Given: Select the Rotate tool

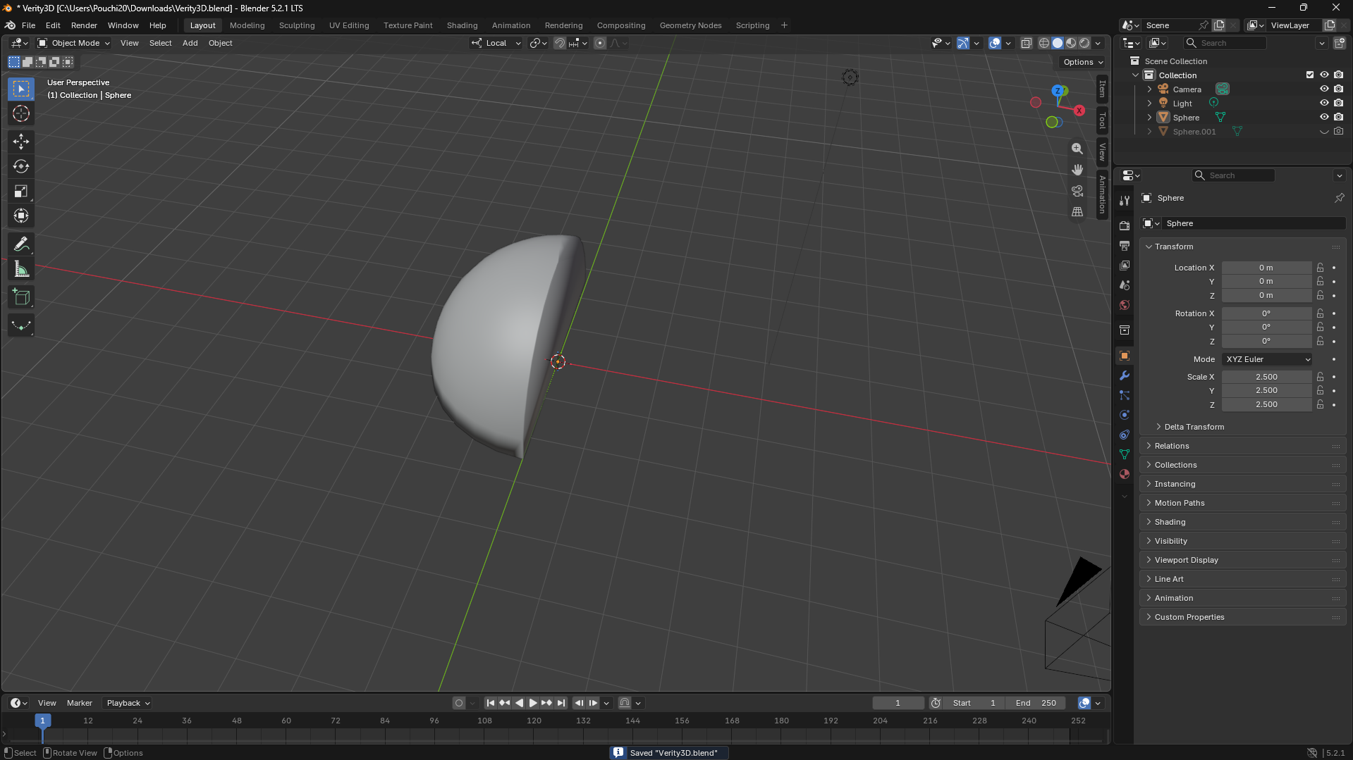Looking at the screenshot, I should coord(21,166).
